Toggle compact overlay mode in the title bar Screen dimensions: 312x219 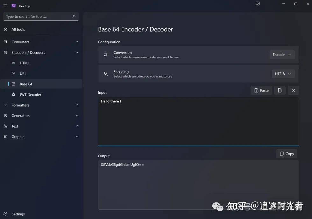pyautogui.click(x=258, y=4)
